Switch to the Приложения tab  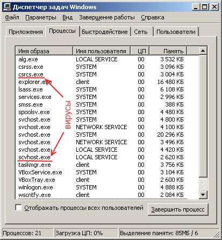26,32
